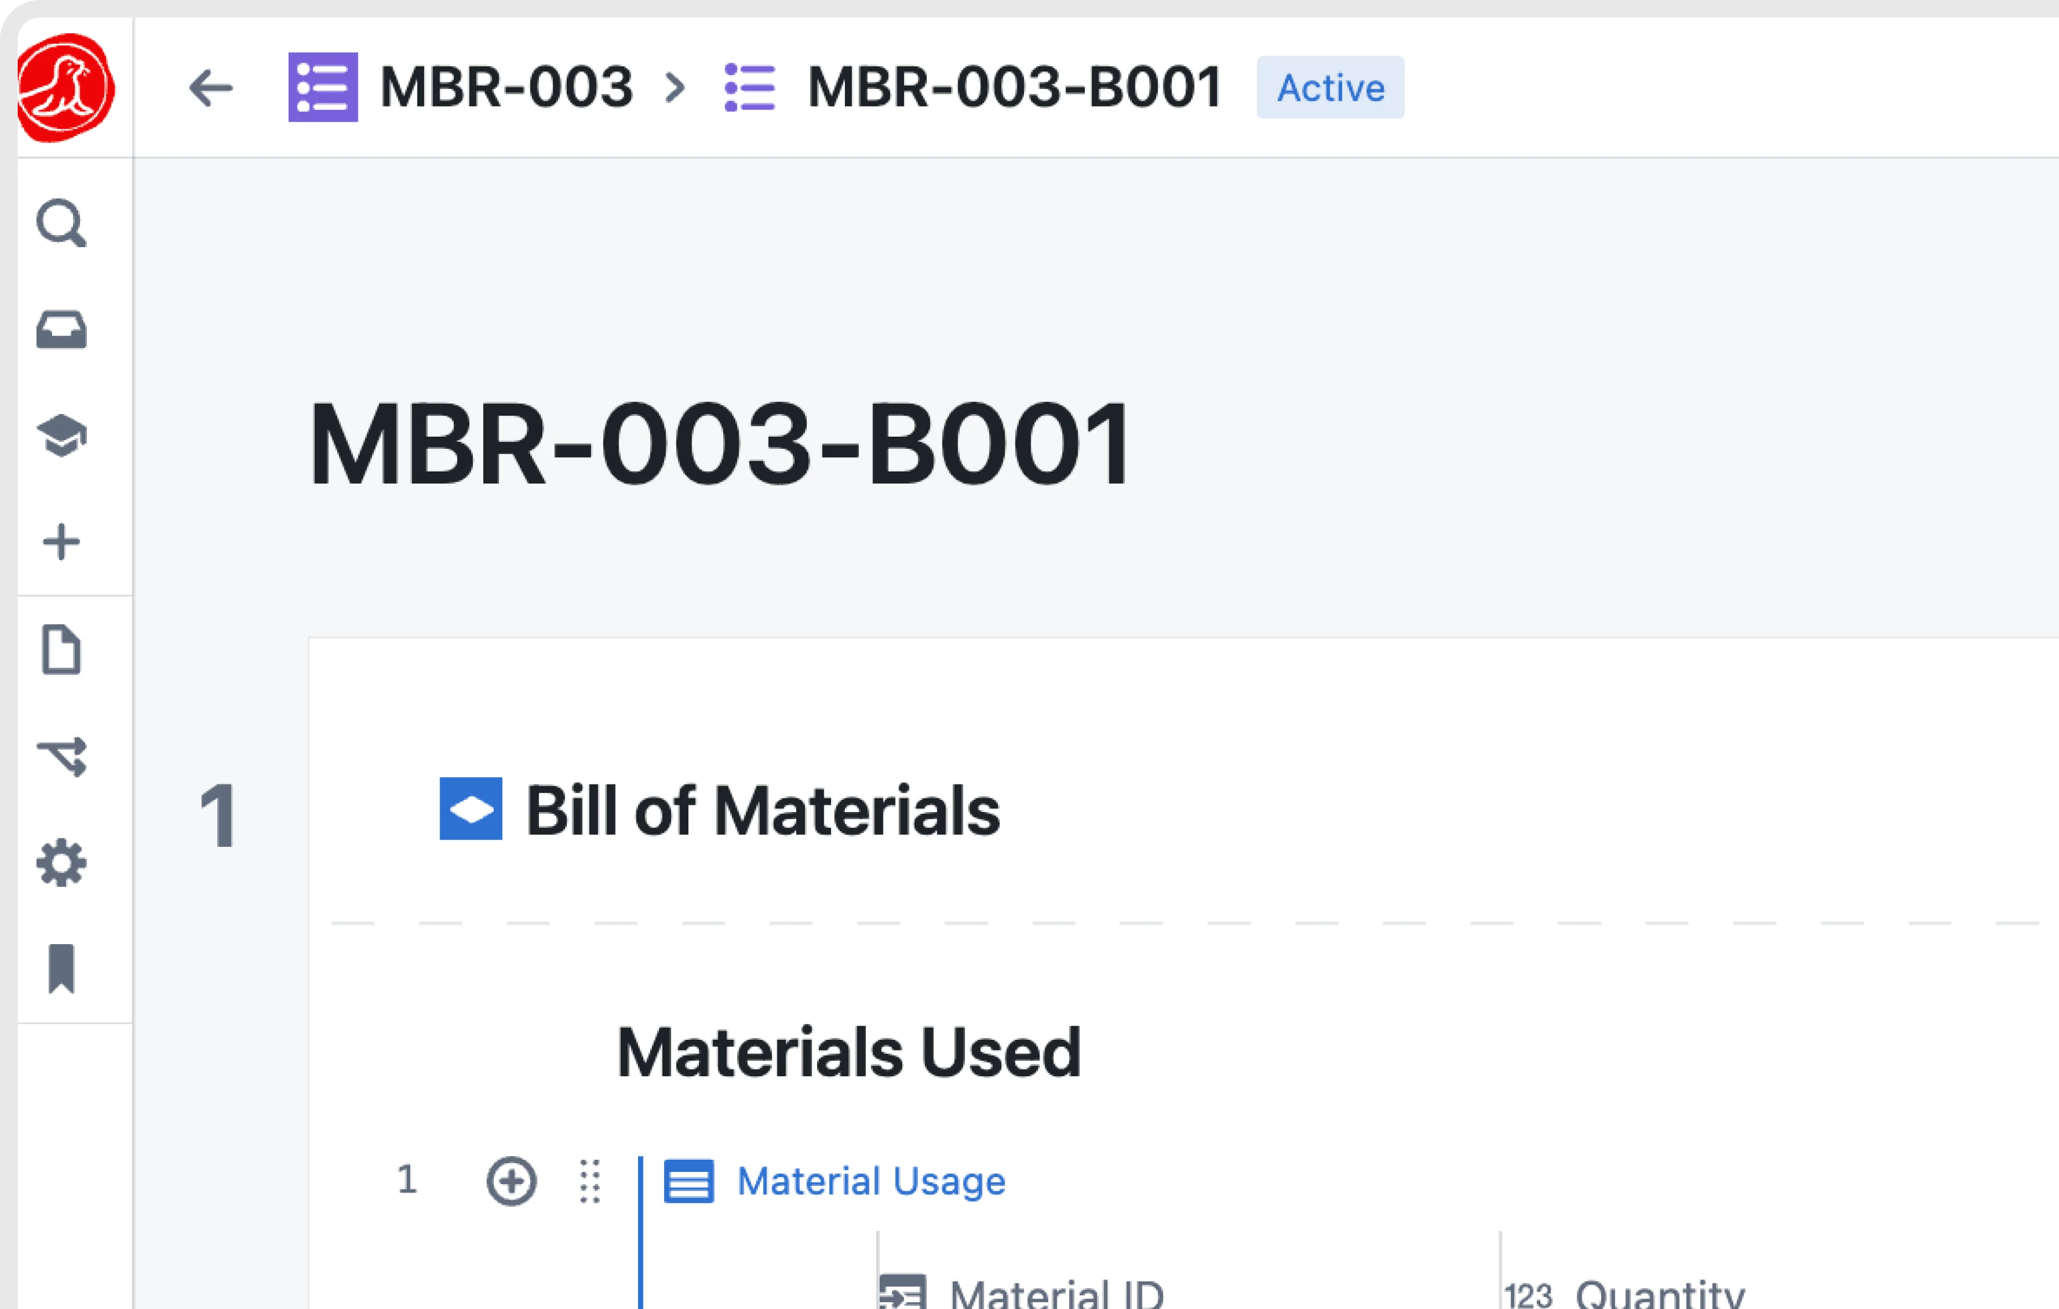Navigate to MBR-003 breadcrumb
Viewport: 2059px width, 1309px height.
tap(506, 87)
